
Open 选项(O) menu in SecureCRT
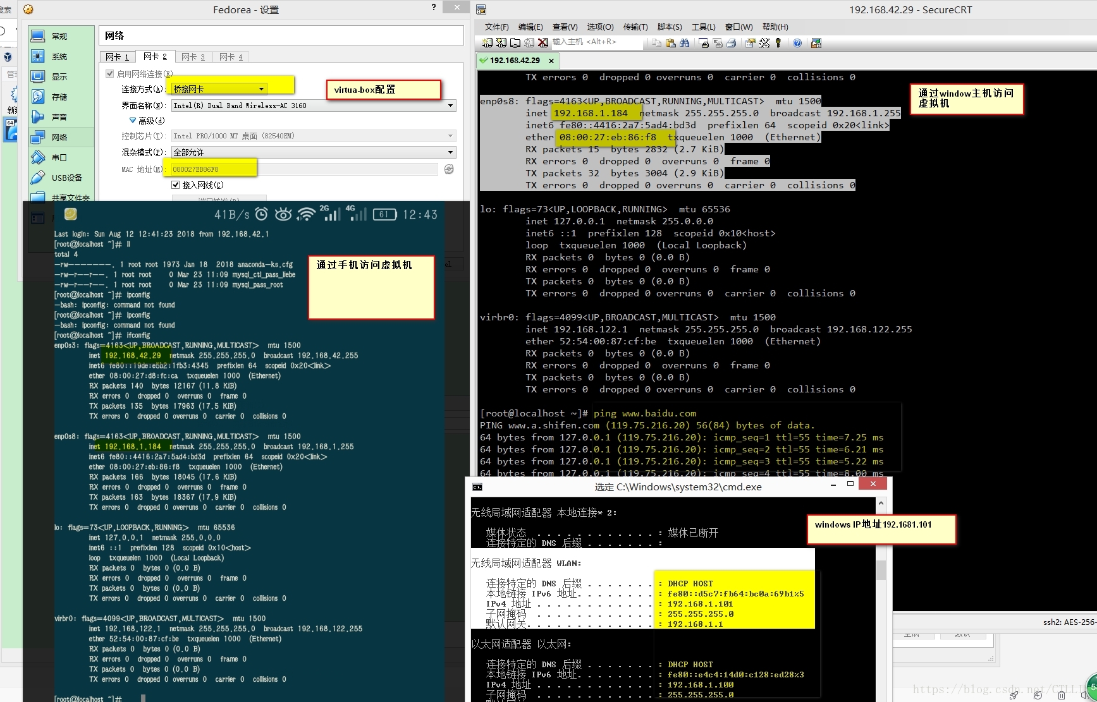pyautogui.click(x=600, y=27)
